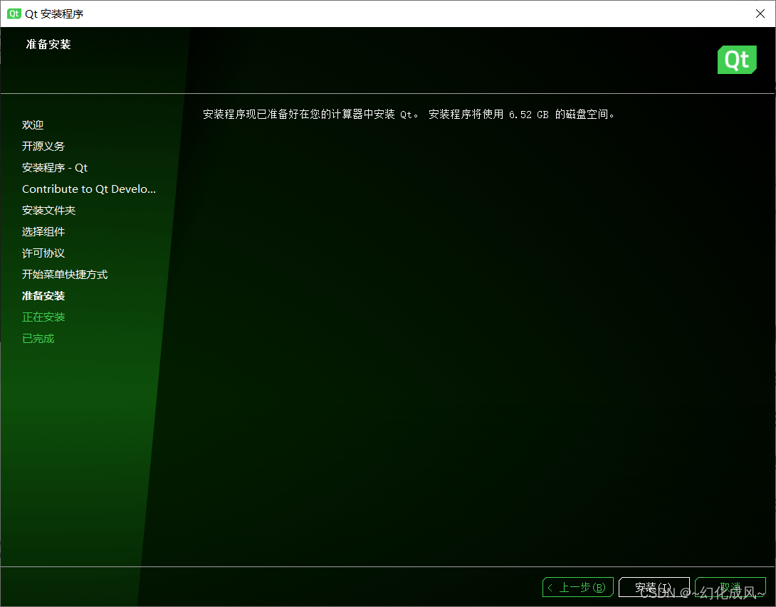776x607 pixels.
Task: Select the 开始菜单快捷方式 sidebar step
Action: coord(65,275)
